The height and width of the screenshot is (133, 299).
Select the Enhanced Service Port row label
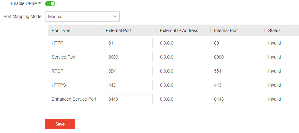pyautogui.click(x=74, y=99)
